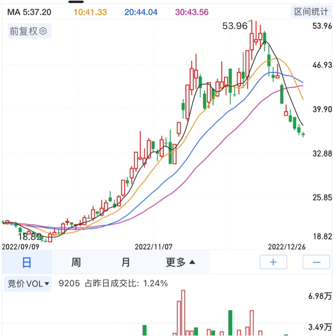Expand the 更多 period options
Image resolution: width=334 pixels, height=336 pixels.
pos(181,262)
